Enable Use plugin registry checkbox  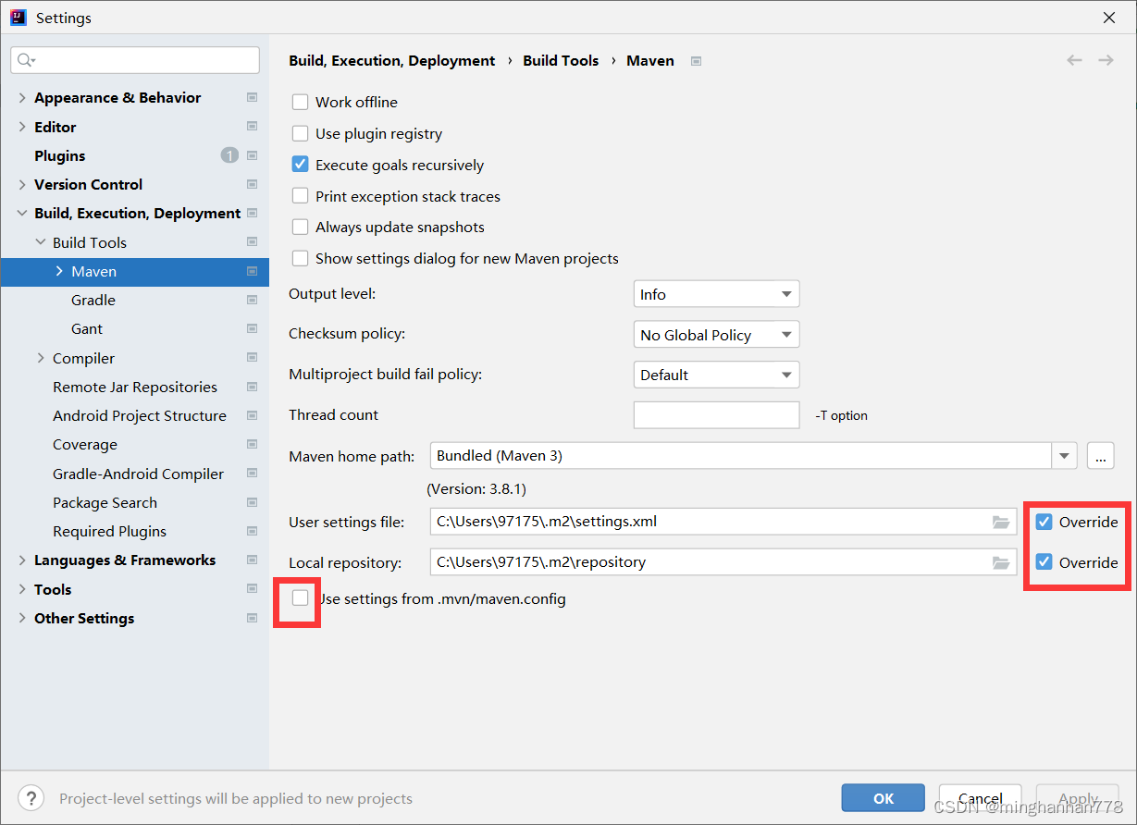[x=300, y=133]
